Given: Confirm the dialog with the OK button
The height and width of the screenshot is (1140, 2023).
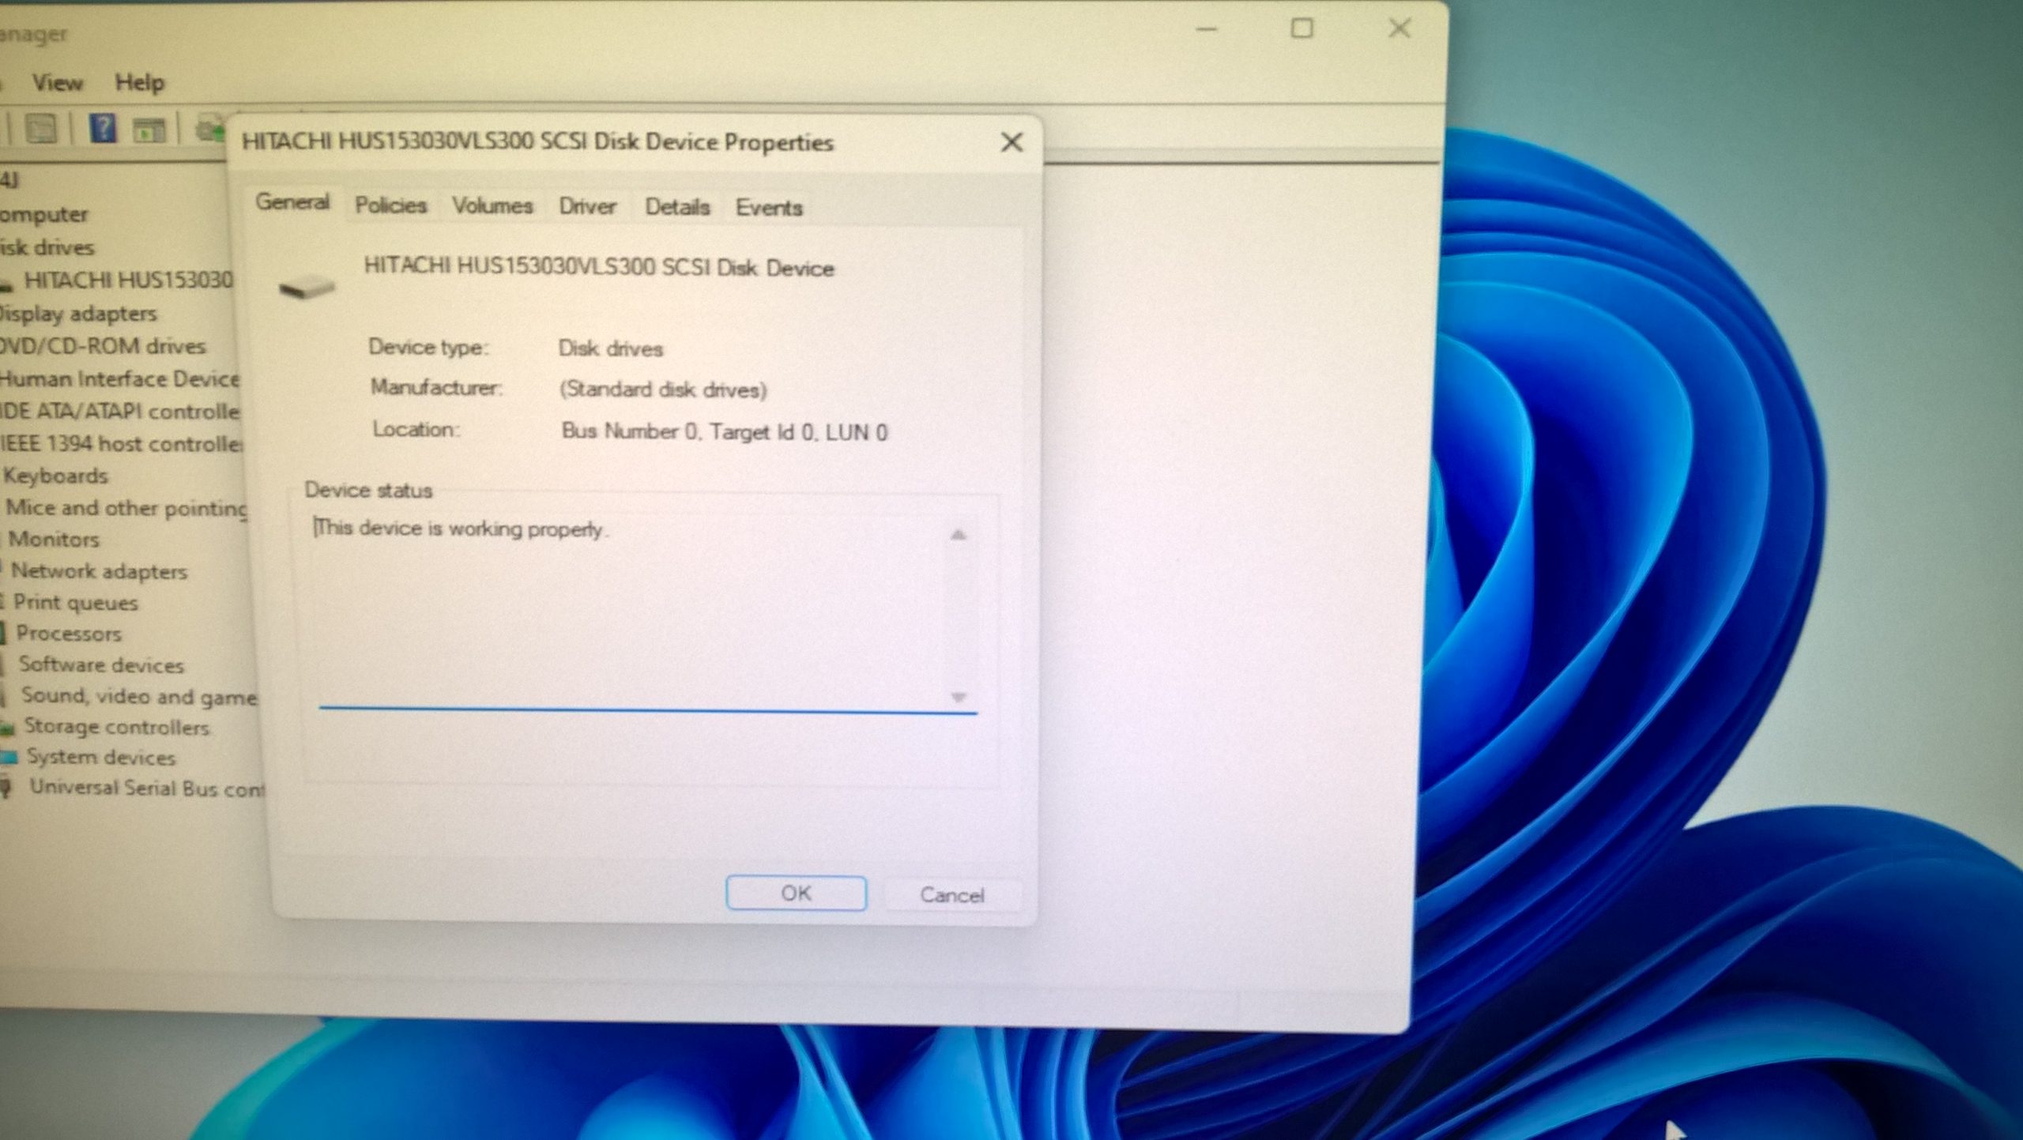Looking at the screenshot, I should click(x=796, y=893).
